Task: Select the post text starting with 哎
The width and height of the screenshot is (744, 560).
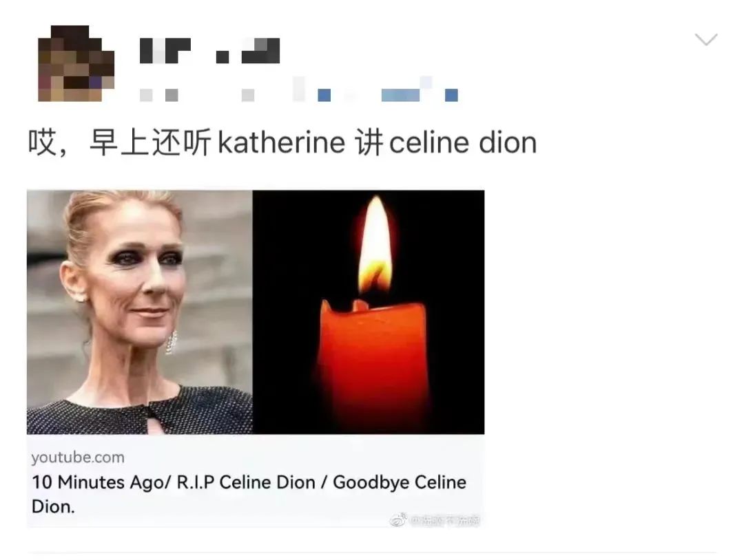Action: click(282, 142)
